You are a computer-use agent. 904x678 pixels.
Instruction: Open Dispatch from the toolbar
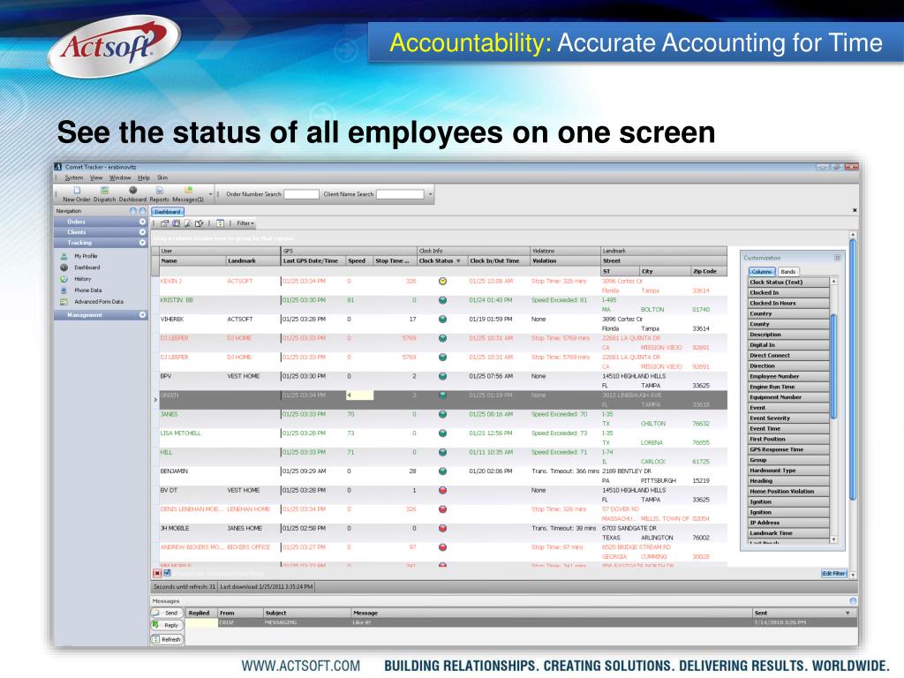coord(104,194)
